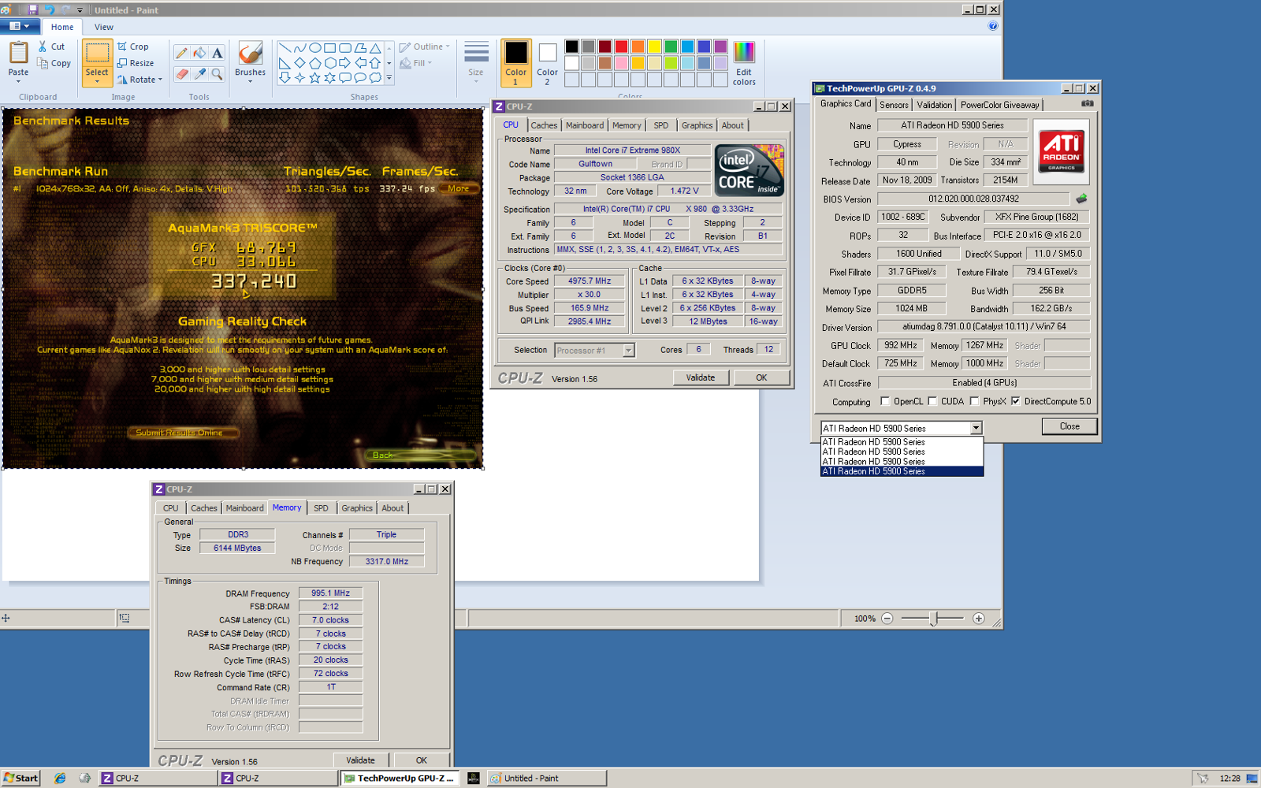Click the Paint Help question mark icon
1261x788 pixels.
pyautogui.click(x=992, y=26)
